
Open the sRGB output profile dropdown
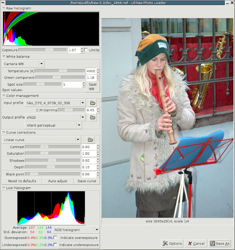[x=55, y=117]
